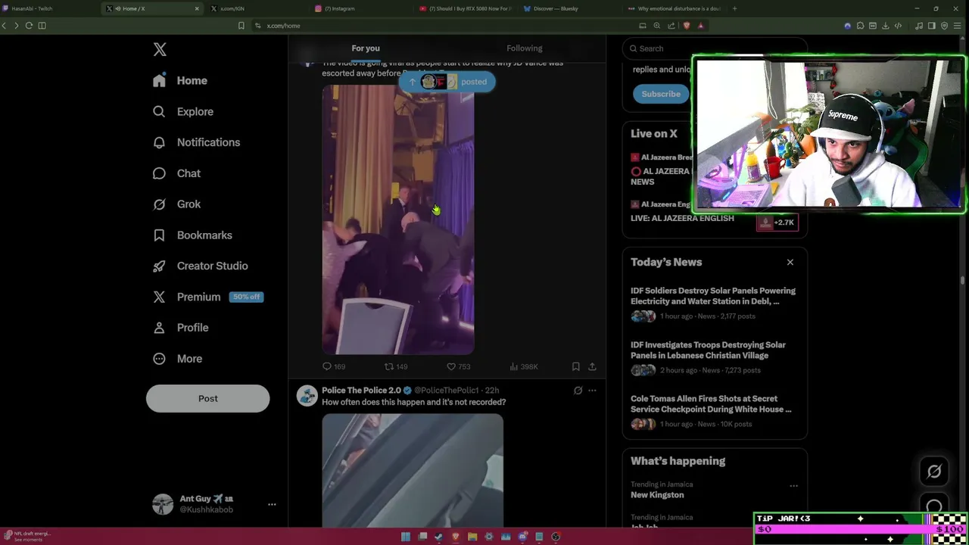
Task: Click the X logo in the sidebar
Action: 160,49
